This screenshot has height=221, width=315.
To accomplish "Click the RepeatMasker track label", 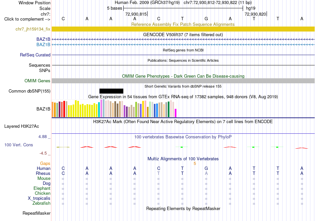I will pyautogui.click(x=36, y=213).
